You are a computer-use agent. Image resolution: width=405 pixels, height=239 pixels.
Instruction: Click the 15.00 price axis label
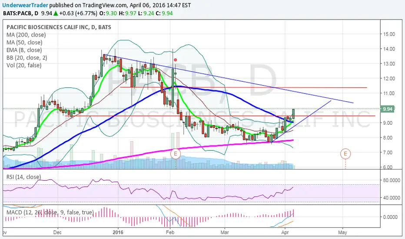(x=389, y=34)
